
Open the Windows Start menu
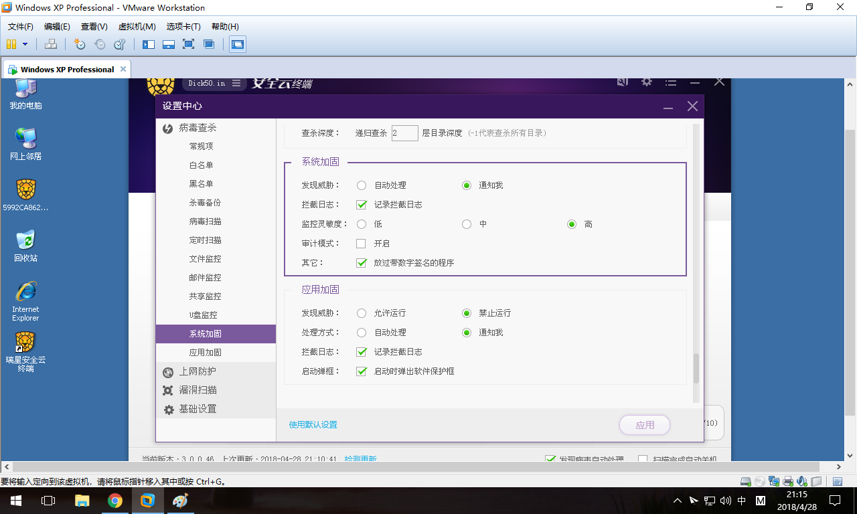pyautogui.click(x=16, y=501)
